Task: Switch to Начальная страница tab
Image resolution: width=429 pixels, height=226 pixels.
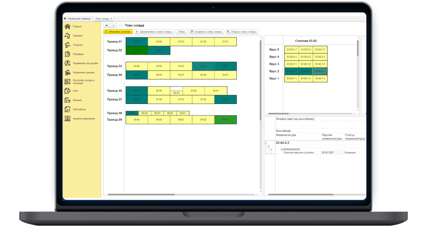Action: click(78, 18)
